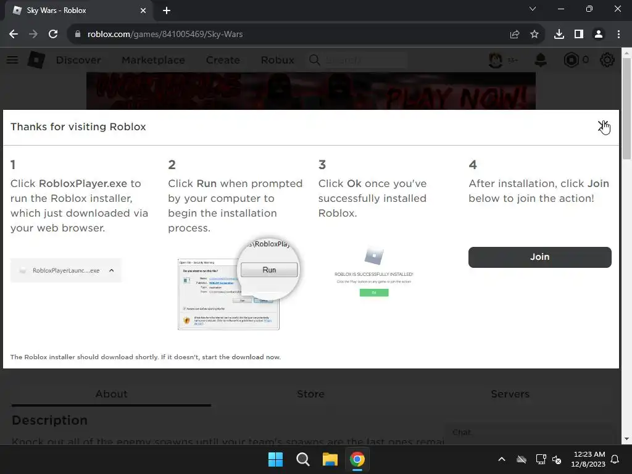The width and height of the screenshot is (632, 474).
Task: Open the Chat panel header
Action: coord(528,433)
